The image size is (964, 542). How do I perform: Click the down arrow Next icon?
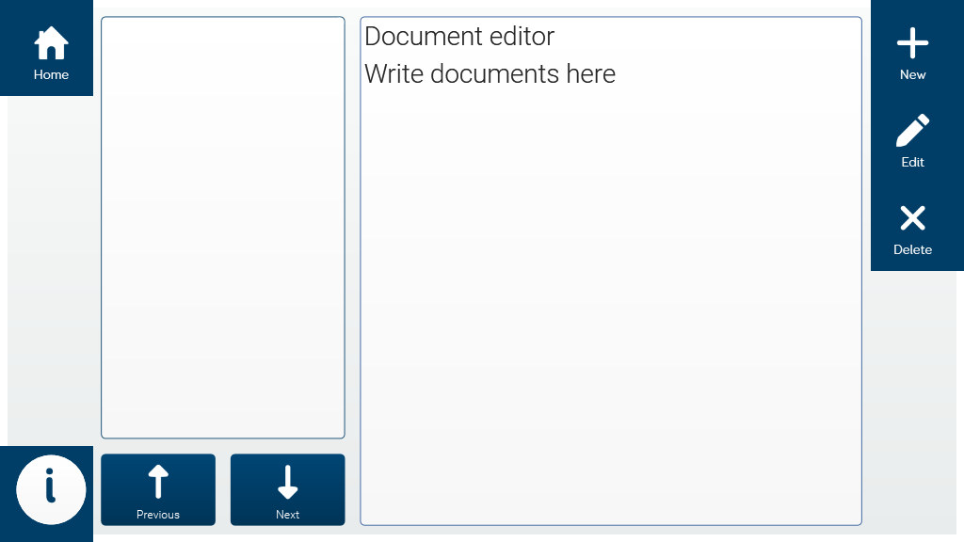tap(288, 481)
